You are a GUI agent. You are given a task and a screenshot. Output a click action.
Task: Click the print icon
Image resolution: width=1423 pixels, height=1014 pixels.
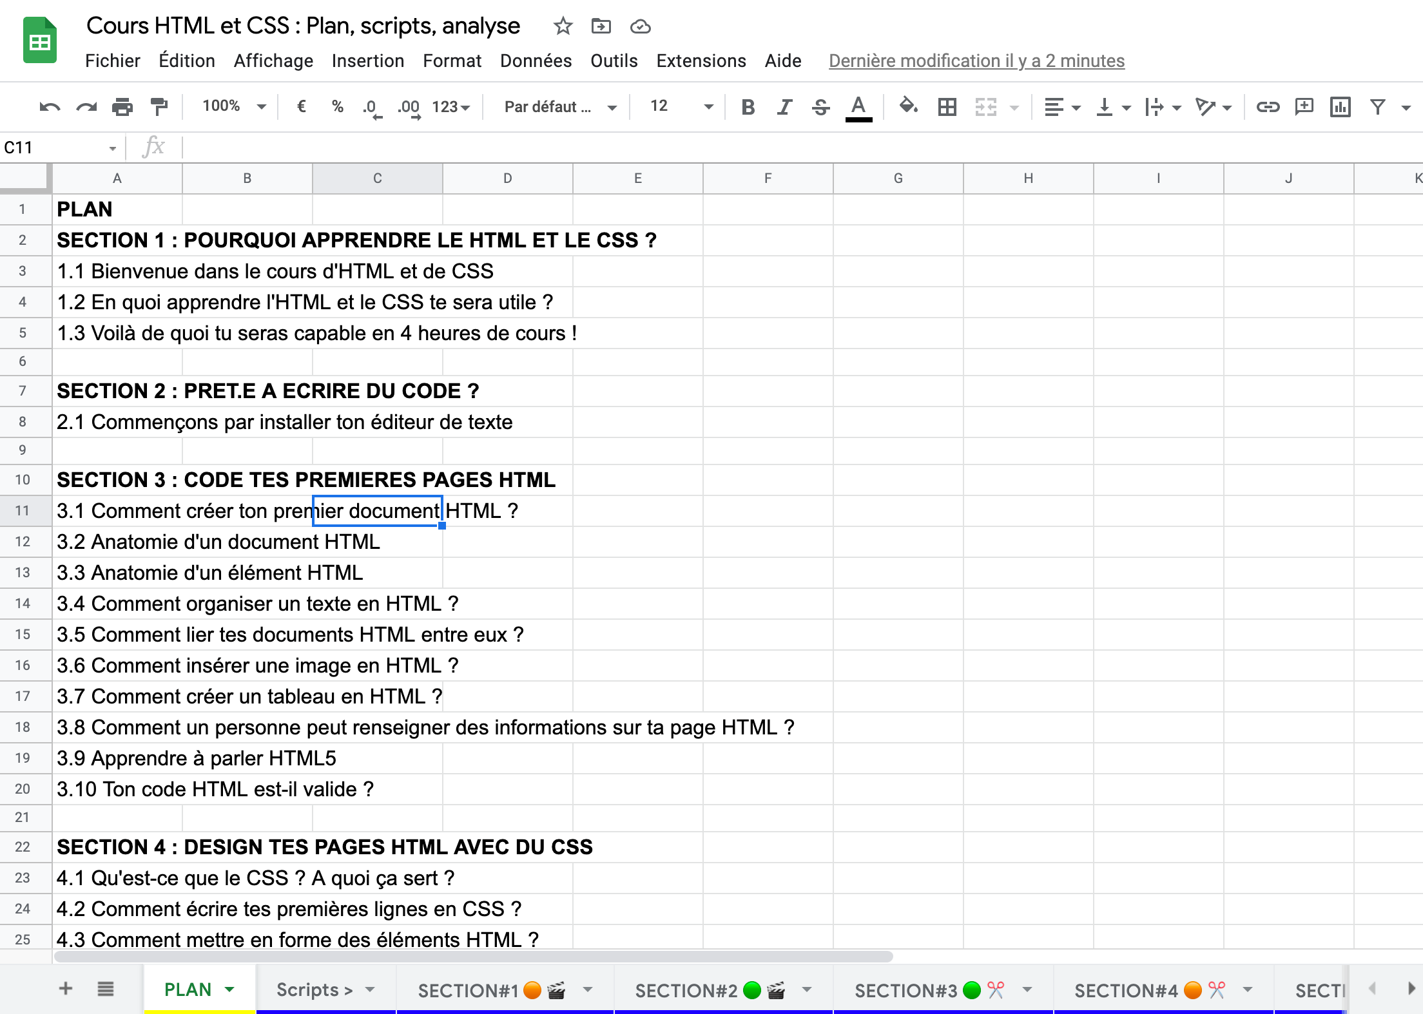122,107
